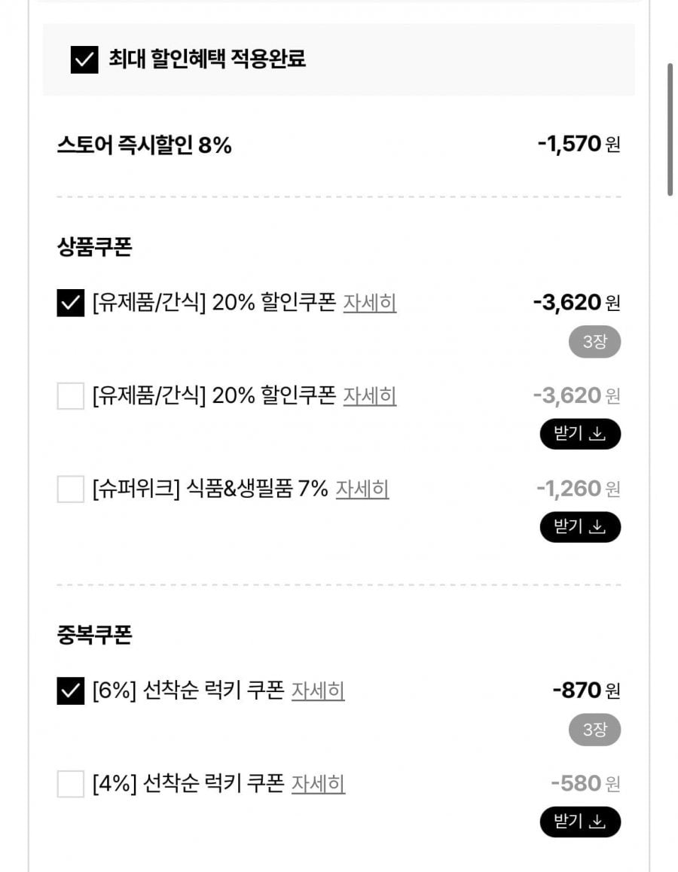The image size is (678, 872).
Task: Click the 3장 badge under the -870원 coupon
Action: pyautogui.click(x=594, y=730)
